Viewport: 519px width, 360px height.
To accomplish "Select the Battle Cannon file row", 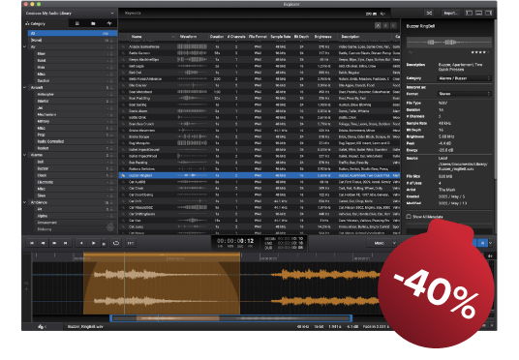I will tap(259, 53).
